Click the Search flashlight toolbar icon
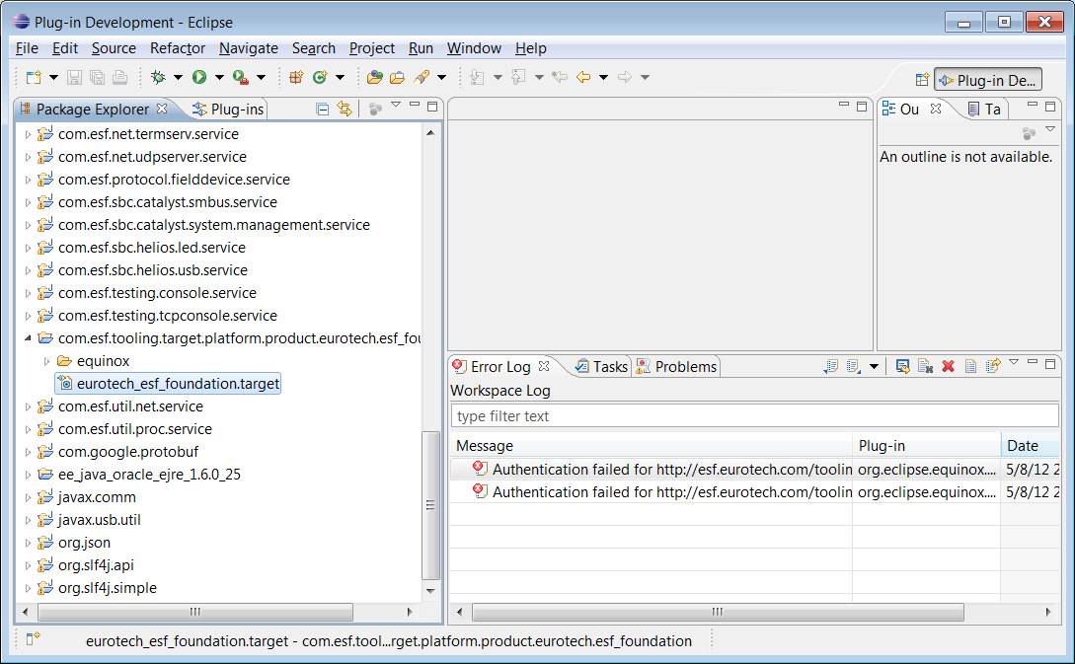Image resolution: width=1075 pixels, height=664 pixels. coord(422,77)
